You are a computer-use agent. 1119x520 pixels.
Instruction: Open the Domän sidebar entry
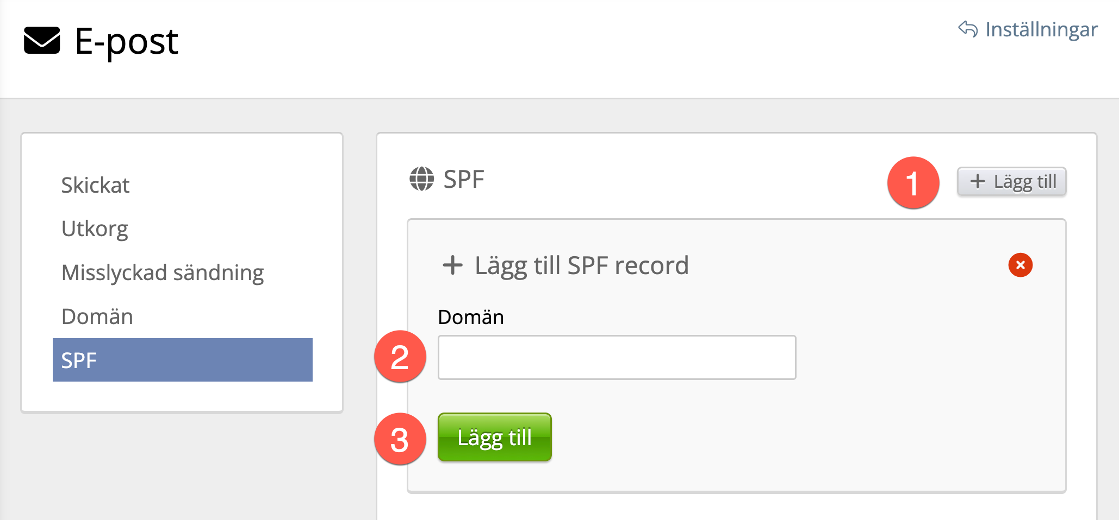point(97,316)
